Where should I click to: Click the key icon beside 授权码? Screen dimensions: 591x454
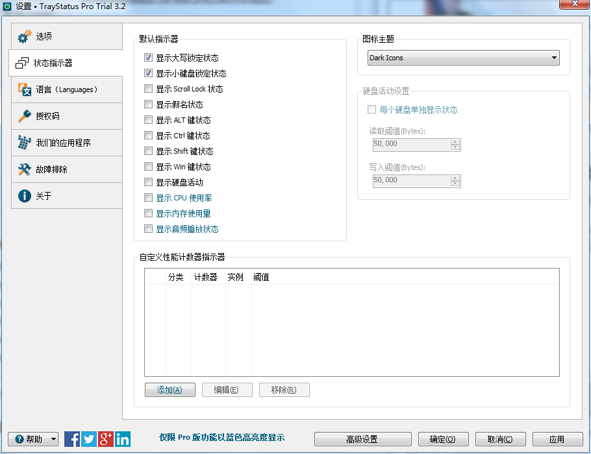click(25, 116)
